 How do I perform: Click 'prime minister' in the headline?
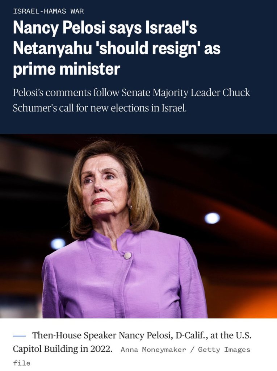click(67, 69)
